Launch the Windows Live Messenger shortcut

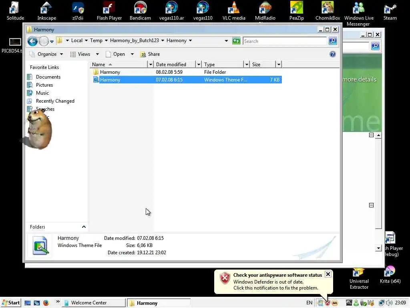(x=359, y=14)
